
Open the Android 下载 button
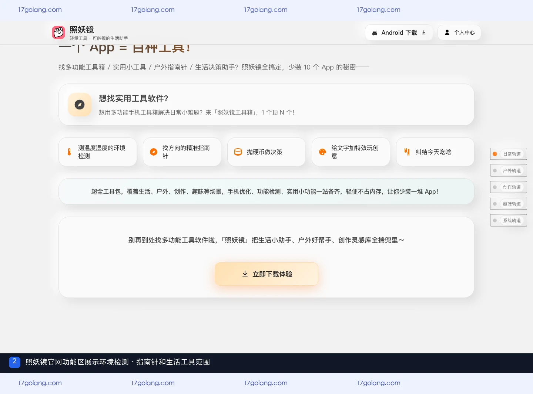[x=399, y=33]
